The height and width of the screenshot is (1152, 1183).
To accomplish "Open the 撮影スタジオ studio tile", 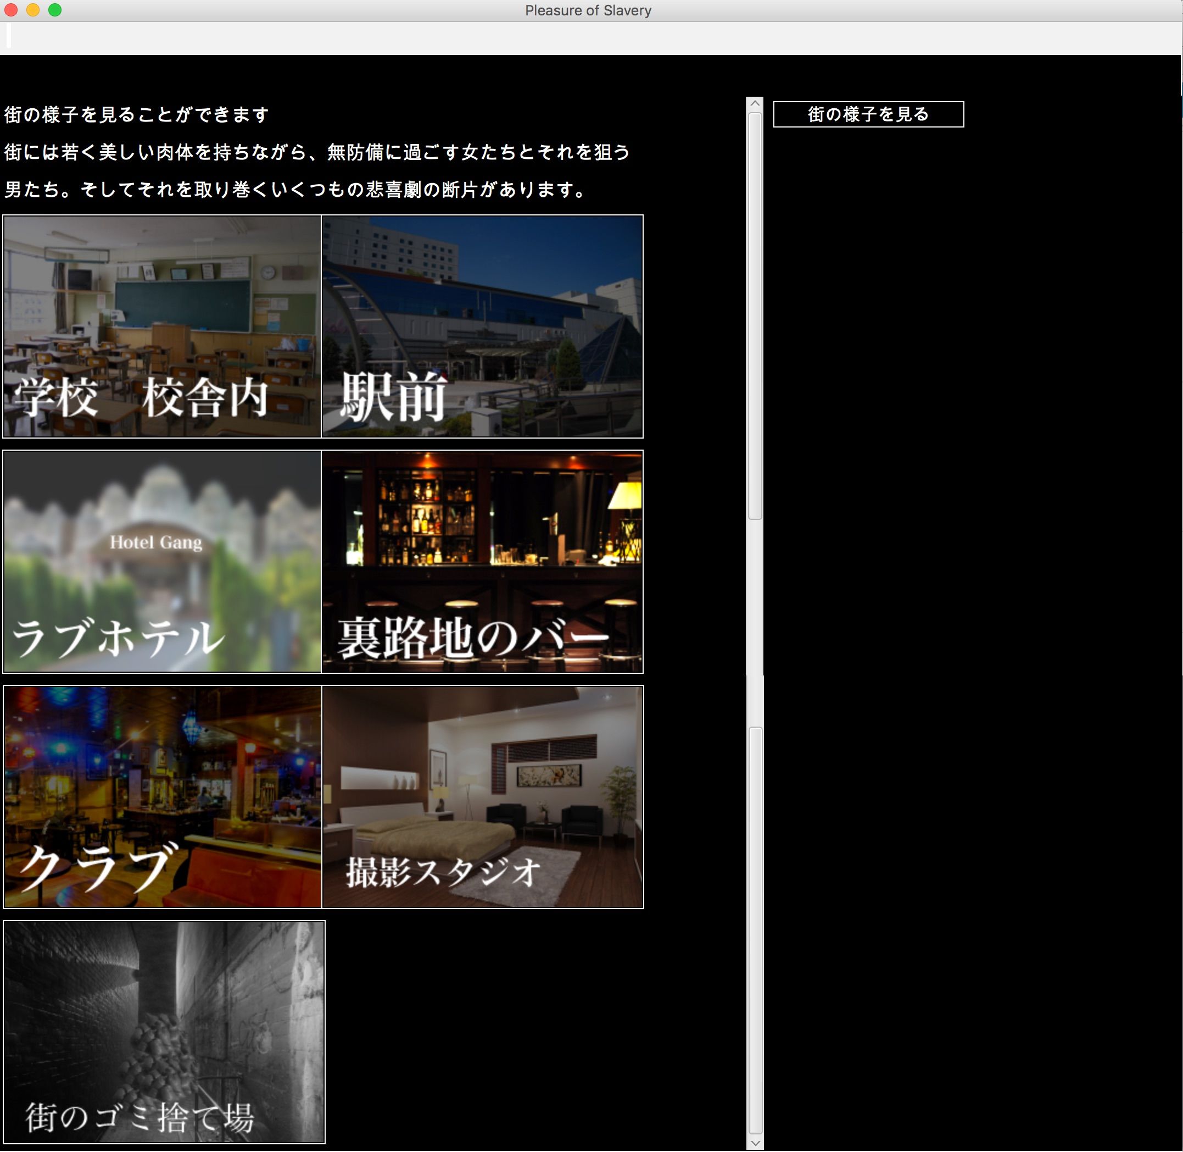I will pyautogui.click(x=482, y=797).
